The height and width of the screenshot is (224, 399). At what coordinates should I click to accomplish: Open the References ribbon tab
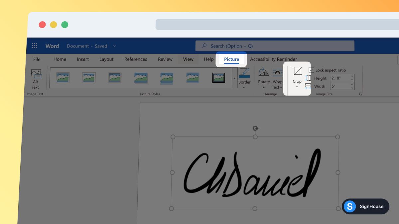coord(136,59)
